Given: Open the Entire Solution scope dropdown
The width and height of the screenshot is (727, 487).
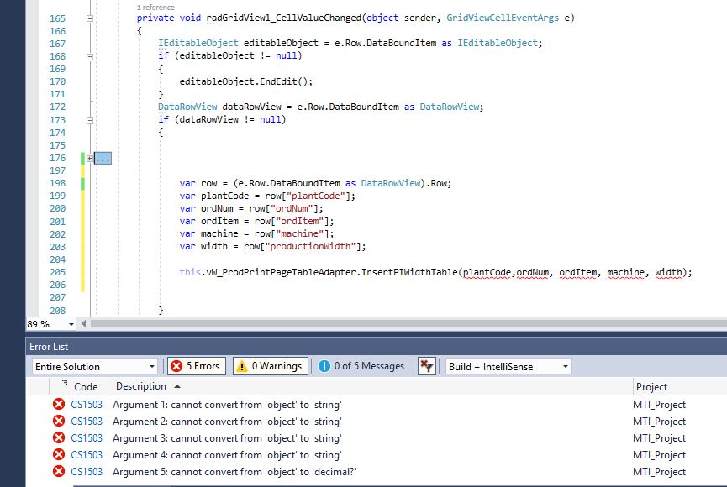Looking at the screenshot, I should coord(95,367).
